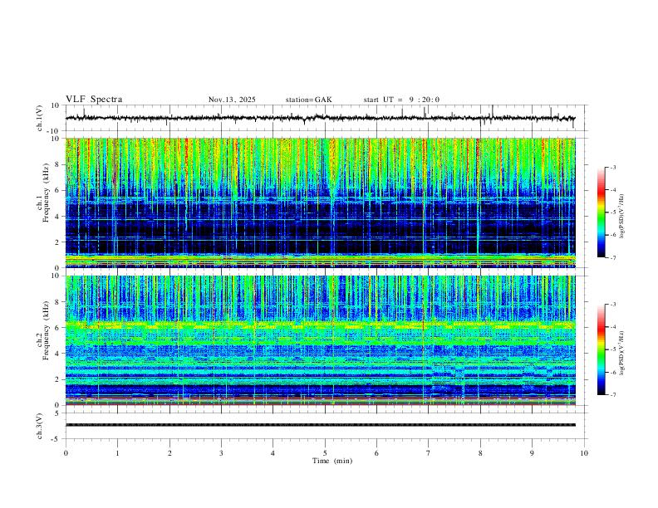Click the ch.2 "Frequency (kHz)" axis label
The image size is (658, 508).
pyautogui.click(x=47, y=330)
